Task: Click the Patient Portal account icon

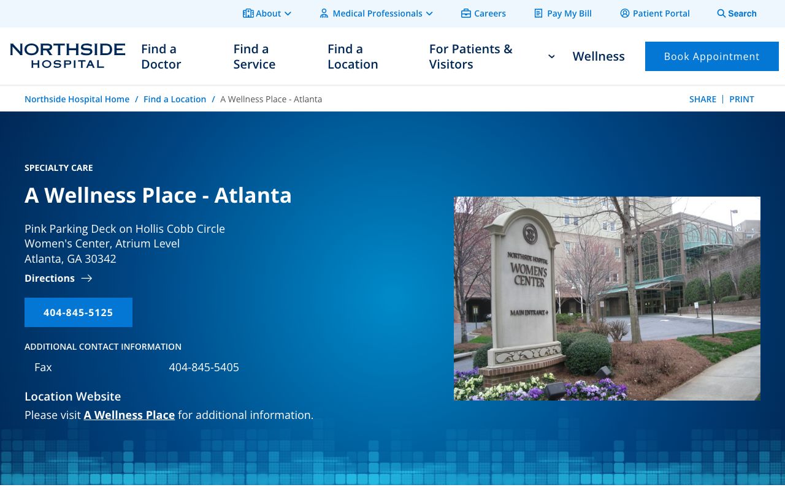Action: point(625,13)
